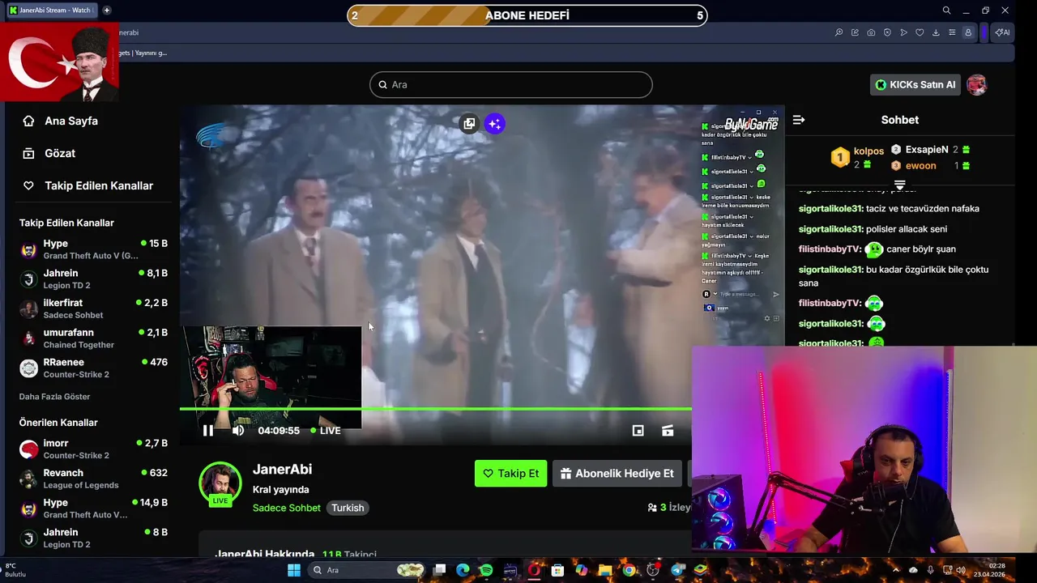
Task: Open Jahrein channel in followed list
Action: click(x=93, y=279)
